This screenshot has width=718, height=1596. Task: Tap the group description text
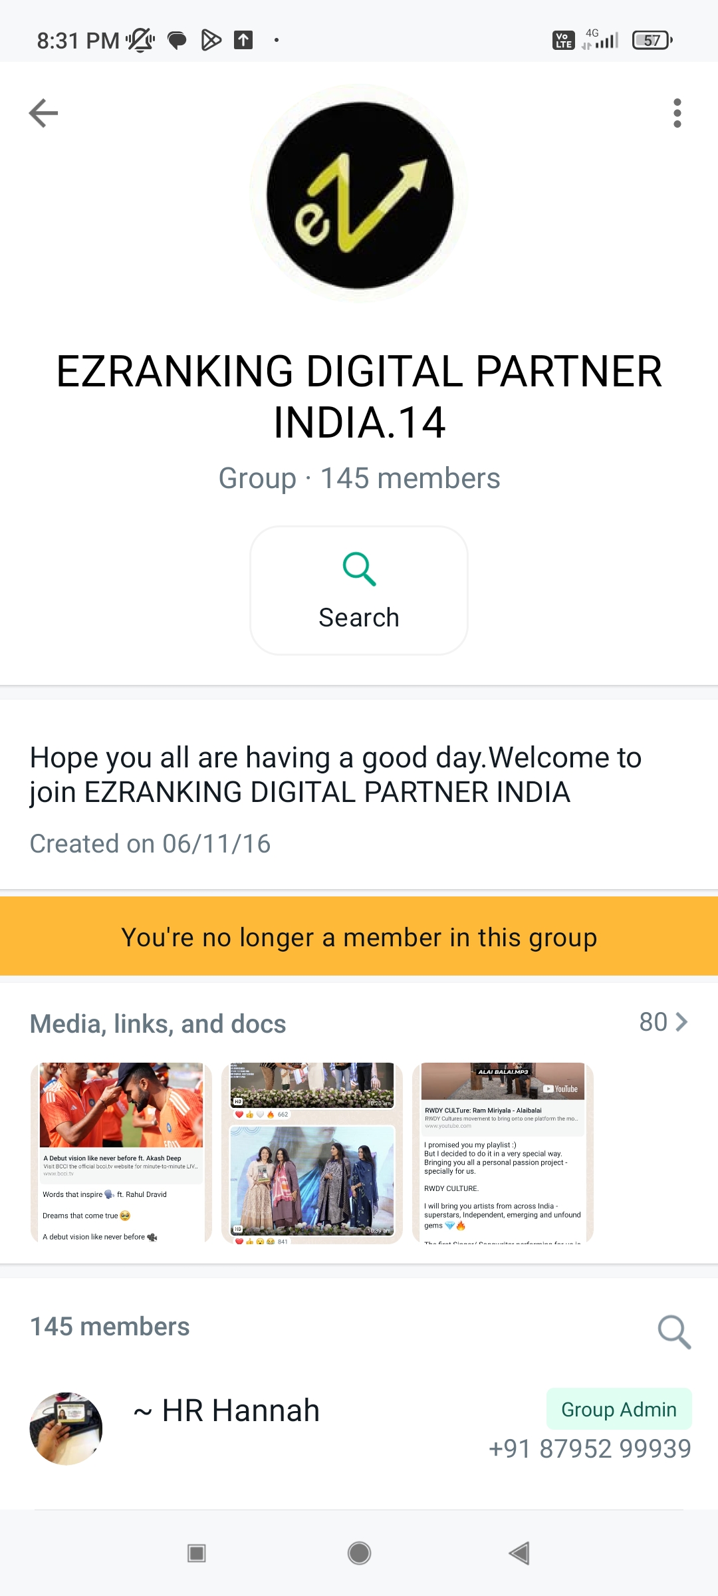coord(336,775)
